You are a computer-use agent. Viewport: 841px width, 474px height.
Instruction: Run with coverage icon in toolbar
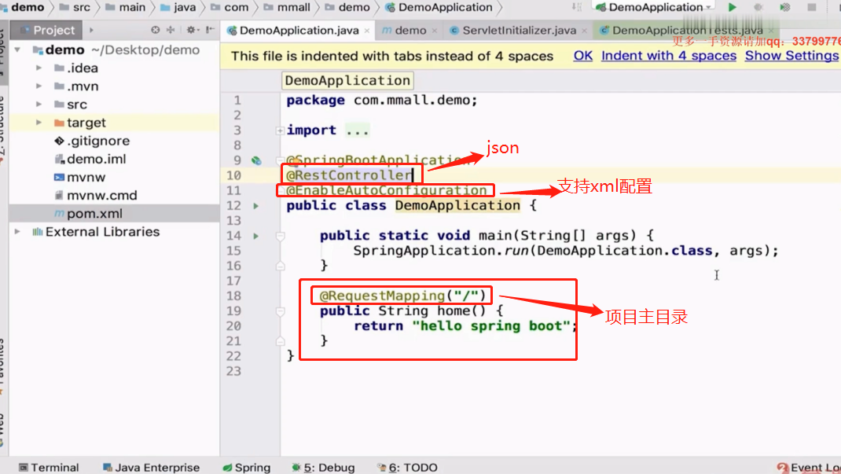point(784,8)
